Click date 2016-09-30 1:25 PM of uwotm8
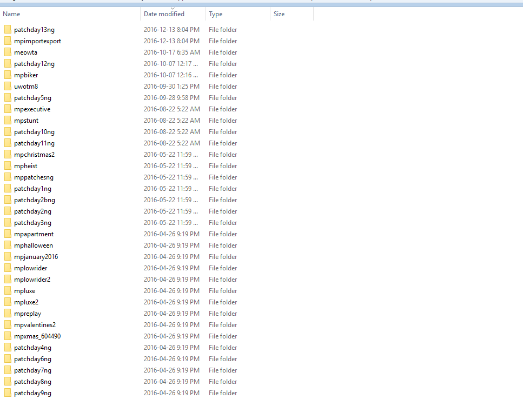This screenshot has width=523, height=412. 171,87
